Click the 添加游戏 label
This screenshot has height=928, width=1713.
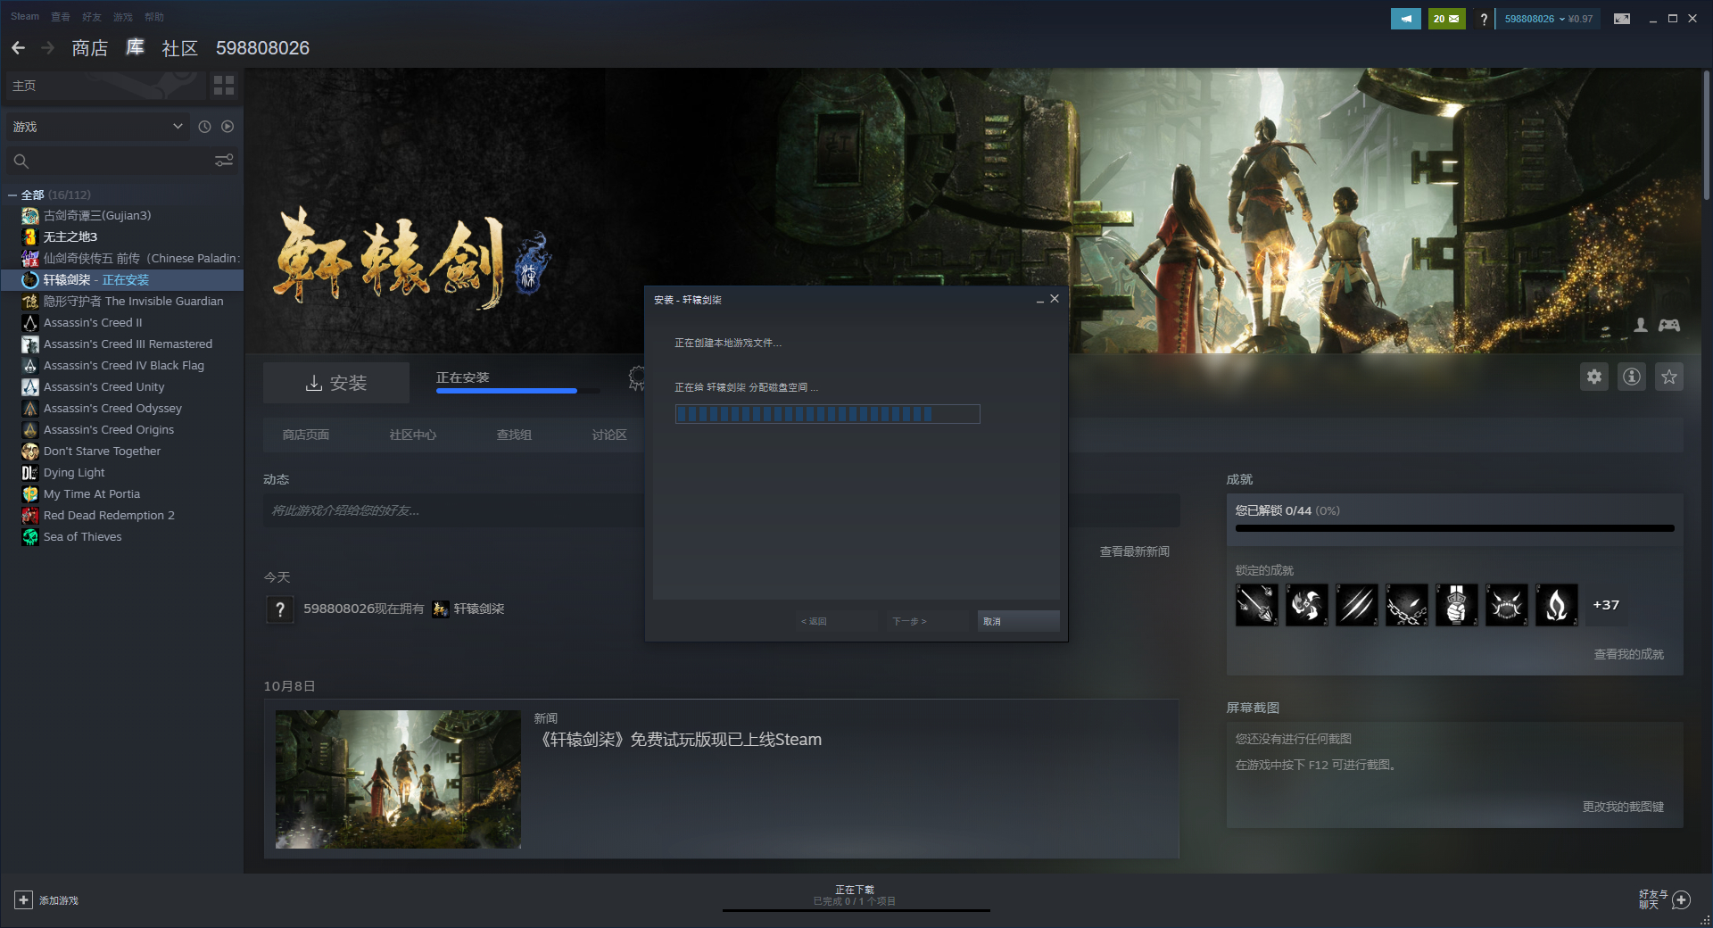pos(59,900)
